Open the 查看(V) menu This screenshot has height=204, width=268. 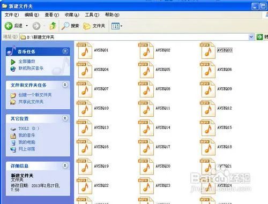coord(52,15)
